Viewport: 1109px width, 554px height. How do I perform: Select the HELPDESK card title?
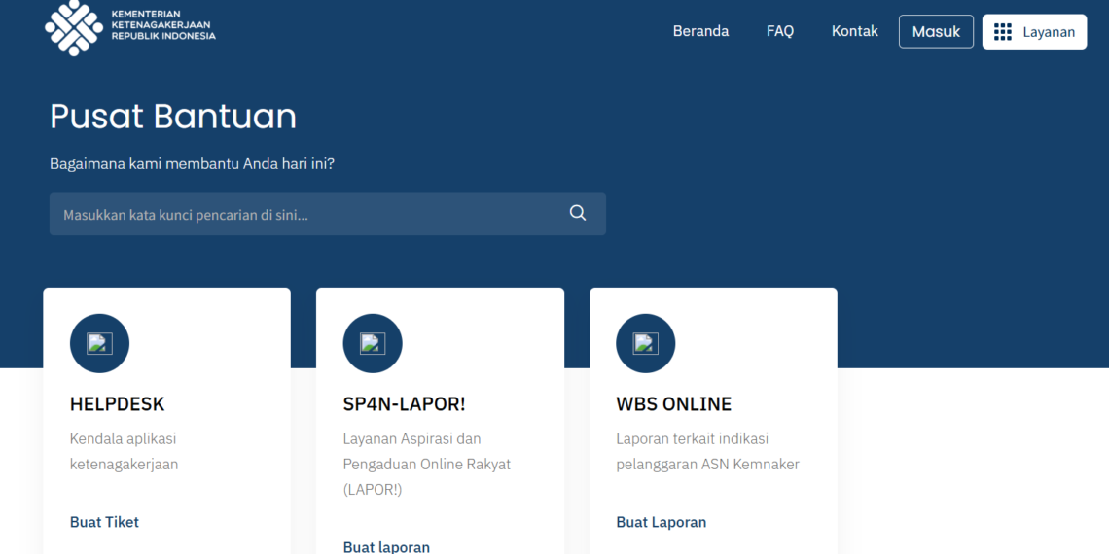tap(117, 404)
